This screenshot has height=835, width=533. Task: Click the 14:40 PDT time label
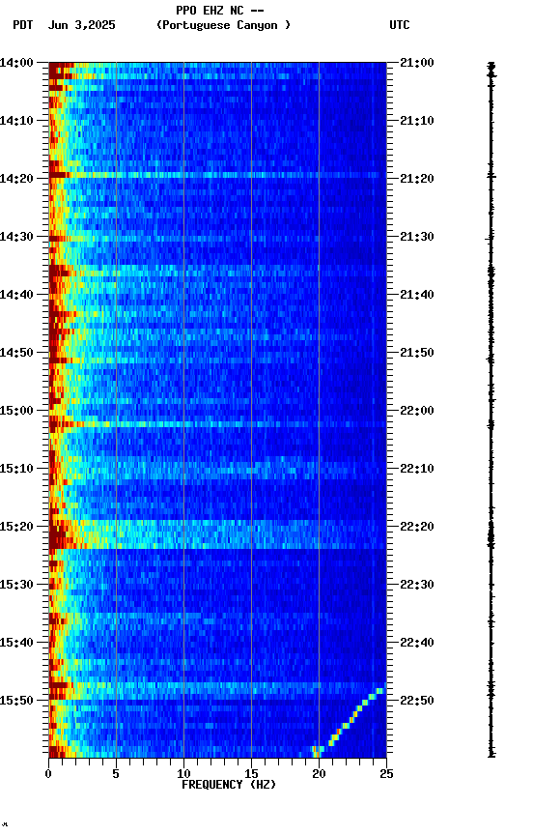(16, 295)
